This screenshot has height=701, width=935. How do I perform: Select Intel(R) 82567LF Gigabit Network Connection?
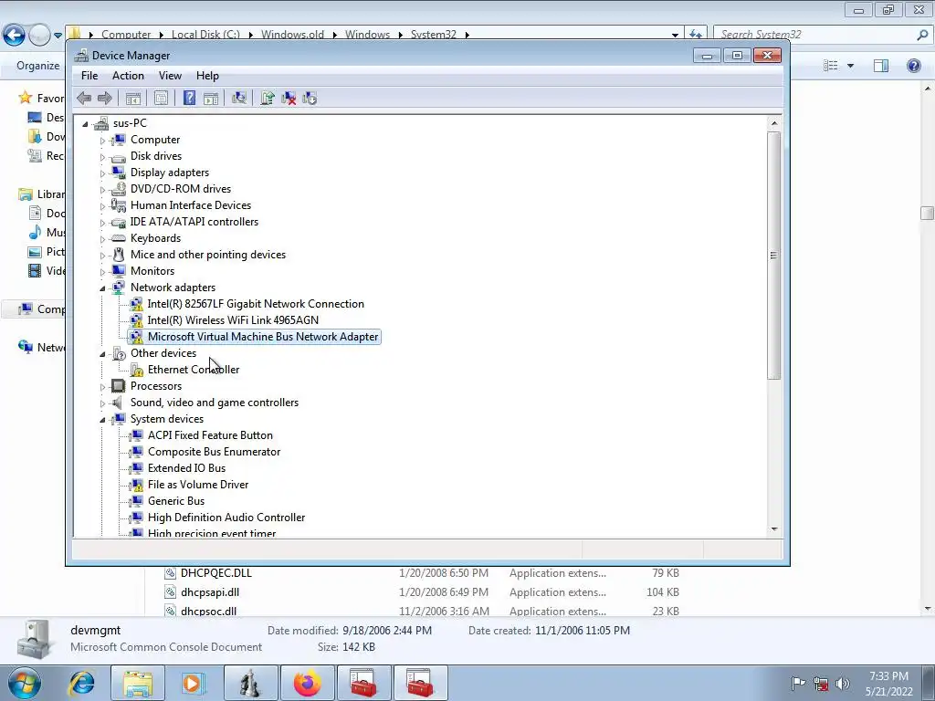pos(256,303)
